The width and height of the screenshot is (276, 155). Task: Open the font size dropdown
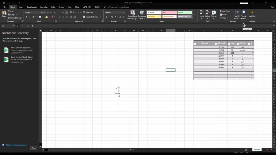[x=48, y=13]
